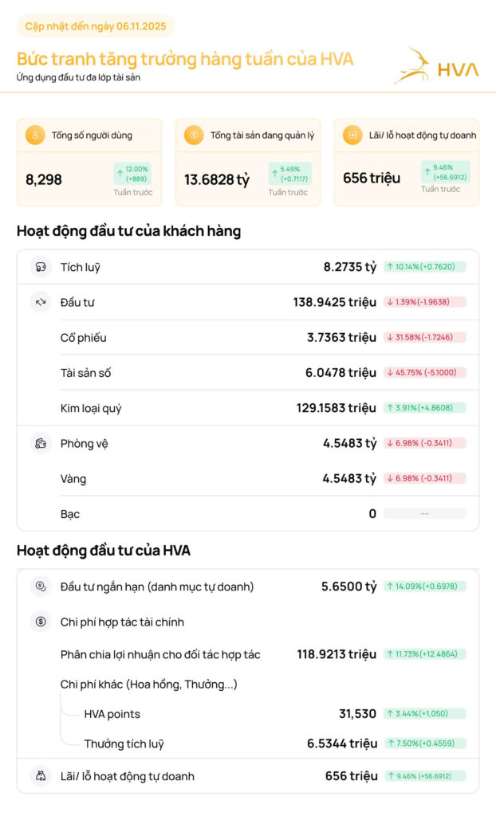Click the shield icon next to Phòng vệ
The height and width of the screenshot is (816, 496).
coord(41,443)
